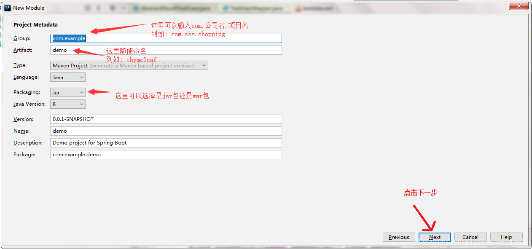Screen dimensions: 532x249
Task: Click the Version label
Action: click(23, 119)
